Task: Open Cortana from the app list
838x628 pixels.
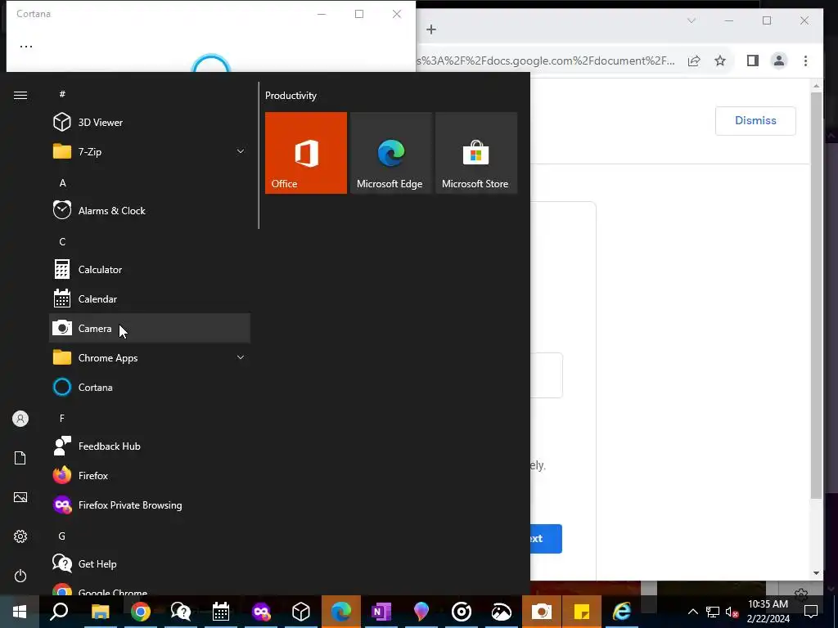Action: (x=150, y=387)
